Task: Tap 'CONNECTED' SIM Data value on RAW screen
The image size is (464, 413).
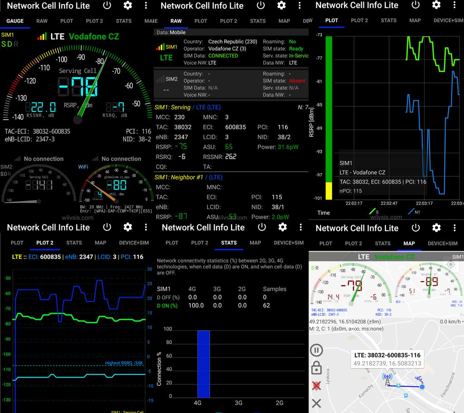Action: coord(223,56)
